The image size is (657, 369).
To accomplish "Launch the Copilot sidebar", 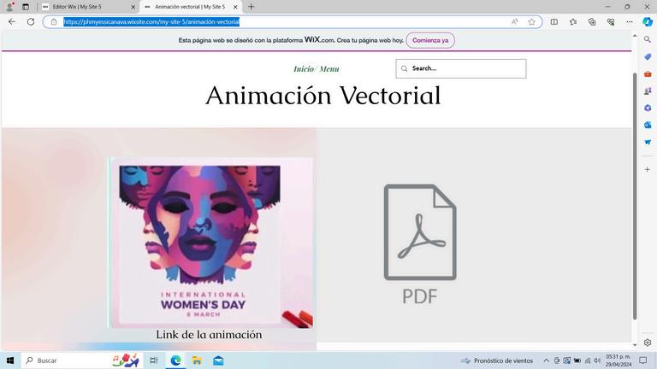I will click(648, 21).
